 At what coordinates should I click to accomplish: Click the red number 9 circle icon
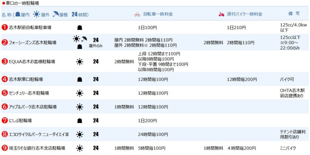coord(5,148)
